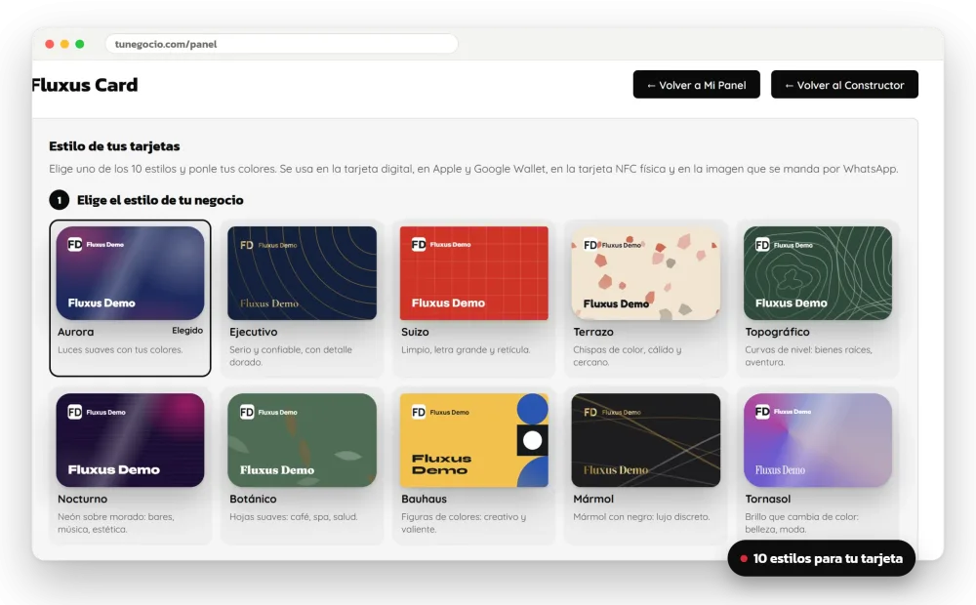Click the 'Terrazo' style name

coord(593,332)
